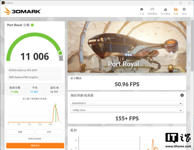Select the Results (结果) bar chart icon
Screen dimensions: 194x150
[176, 11]
